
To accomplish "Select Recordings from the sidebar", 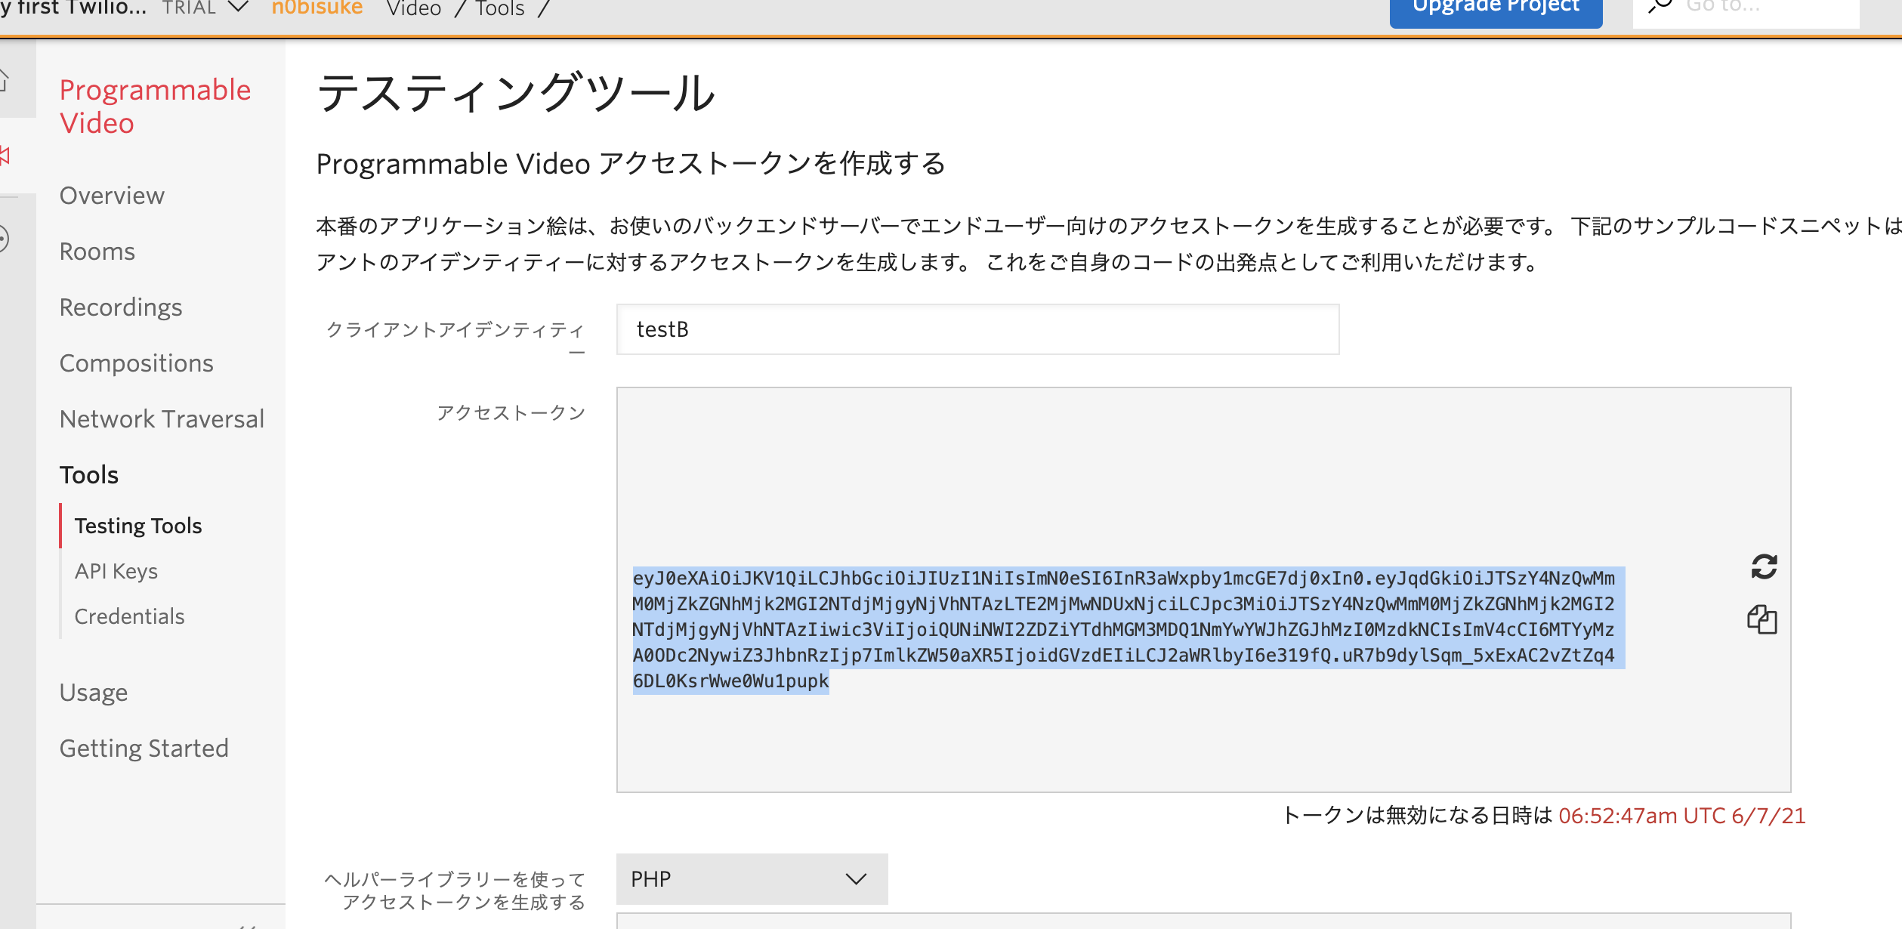I will (x=121, y=307).
